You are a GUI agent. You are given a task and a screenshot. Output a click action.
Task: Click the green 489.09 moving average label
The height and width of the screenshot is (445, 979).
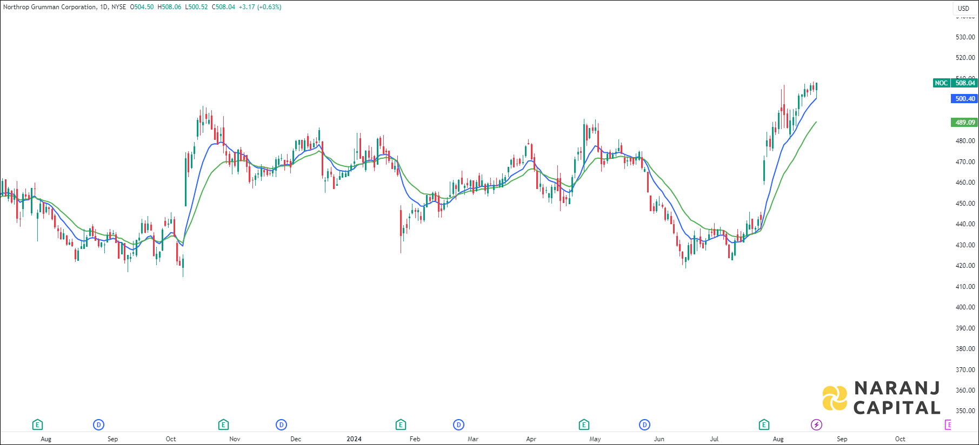pyautogui.click(x=965, y=123)
